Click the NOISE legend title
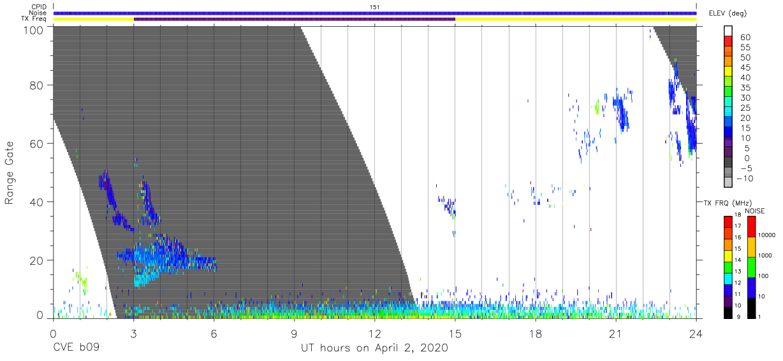The width and height of the screenshot is (783, 361). pyautogui.click(x=755, y=211)
